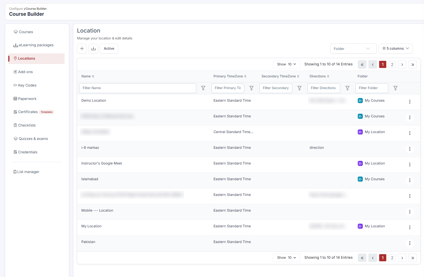Click the purple folder icon in Instructor's Google Meet row
424x277 pixels.
360,163
